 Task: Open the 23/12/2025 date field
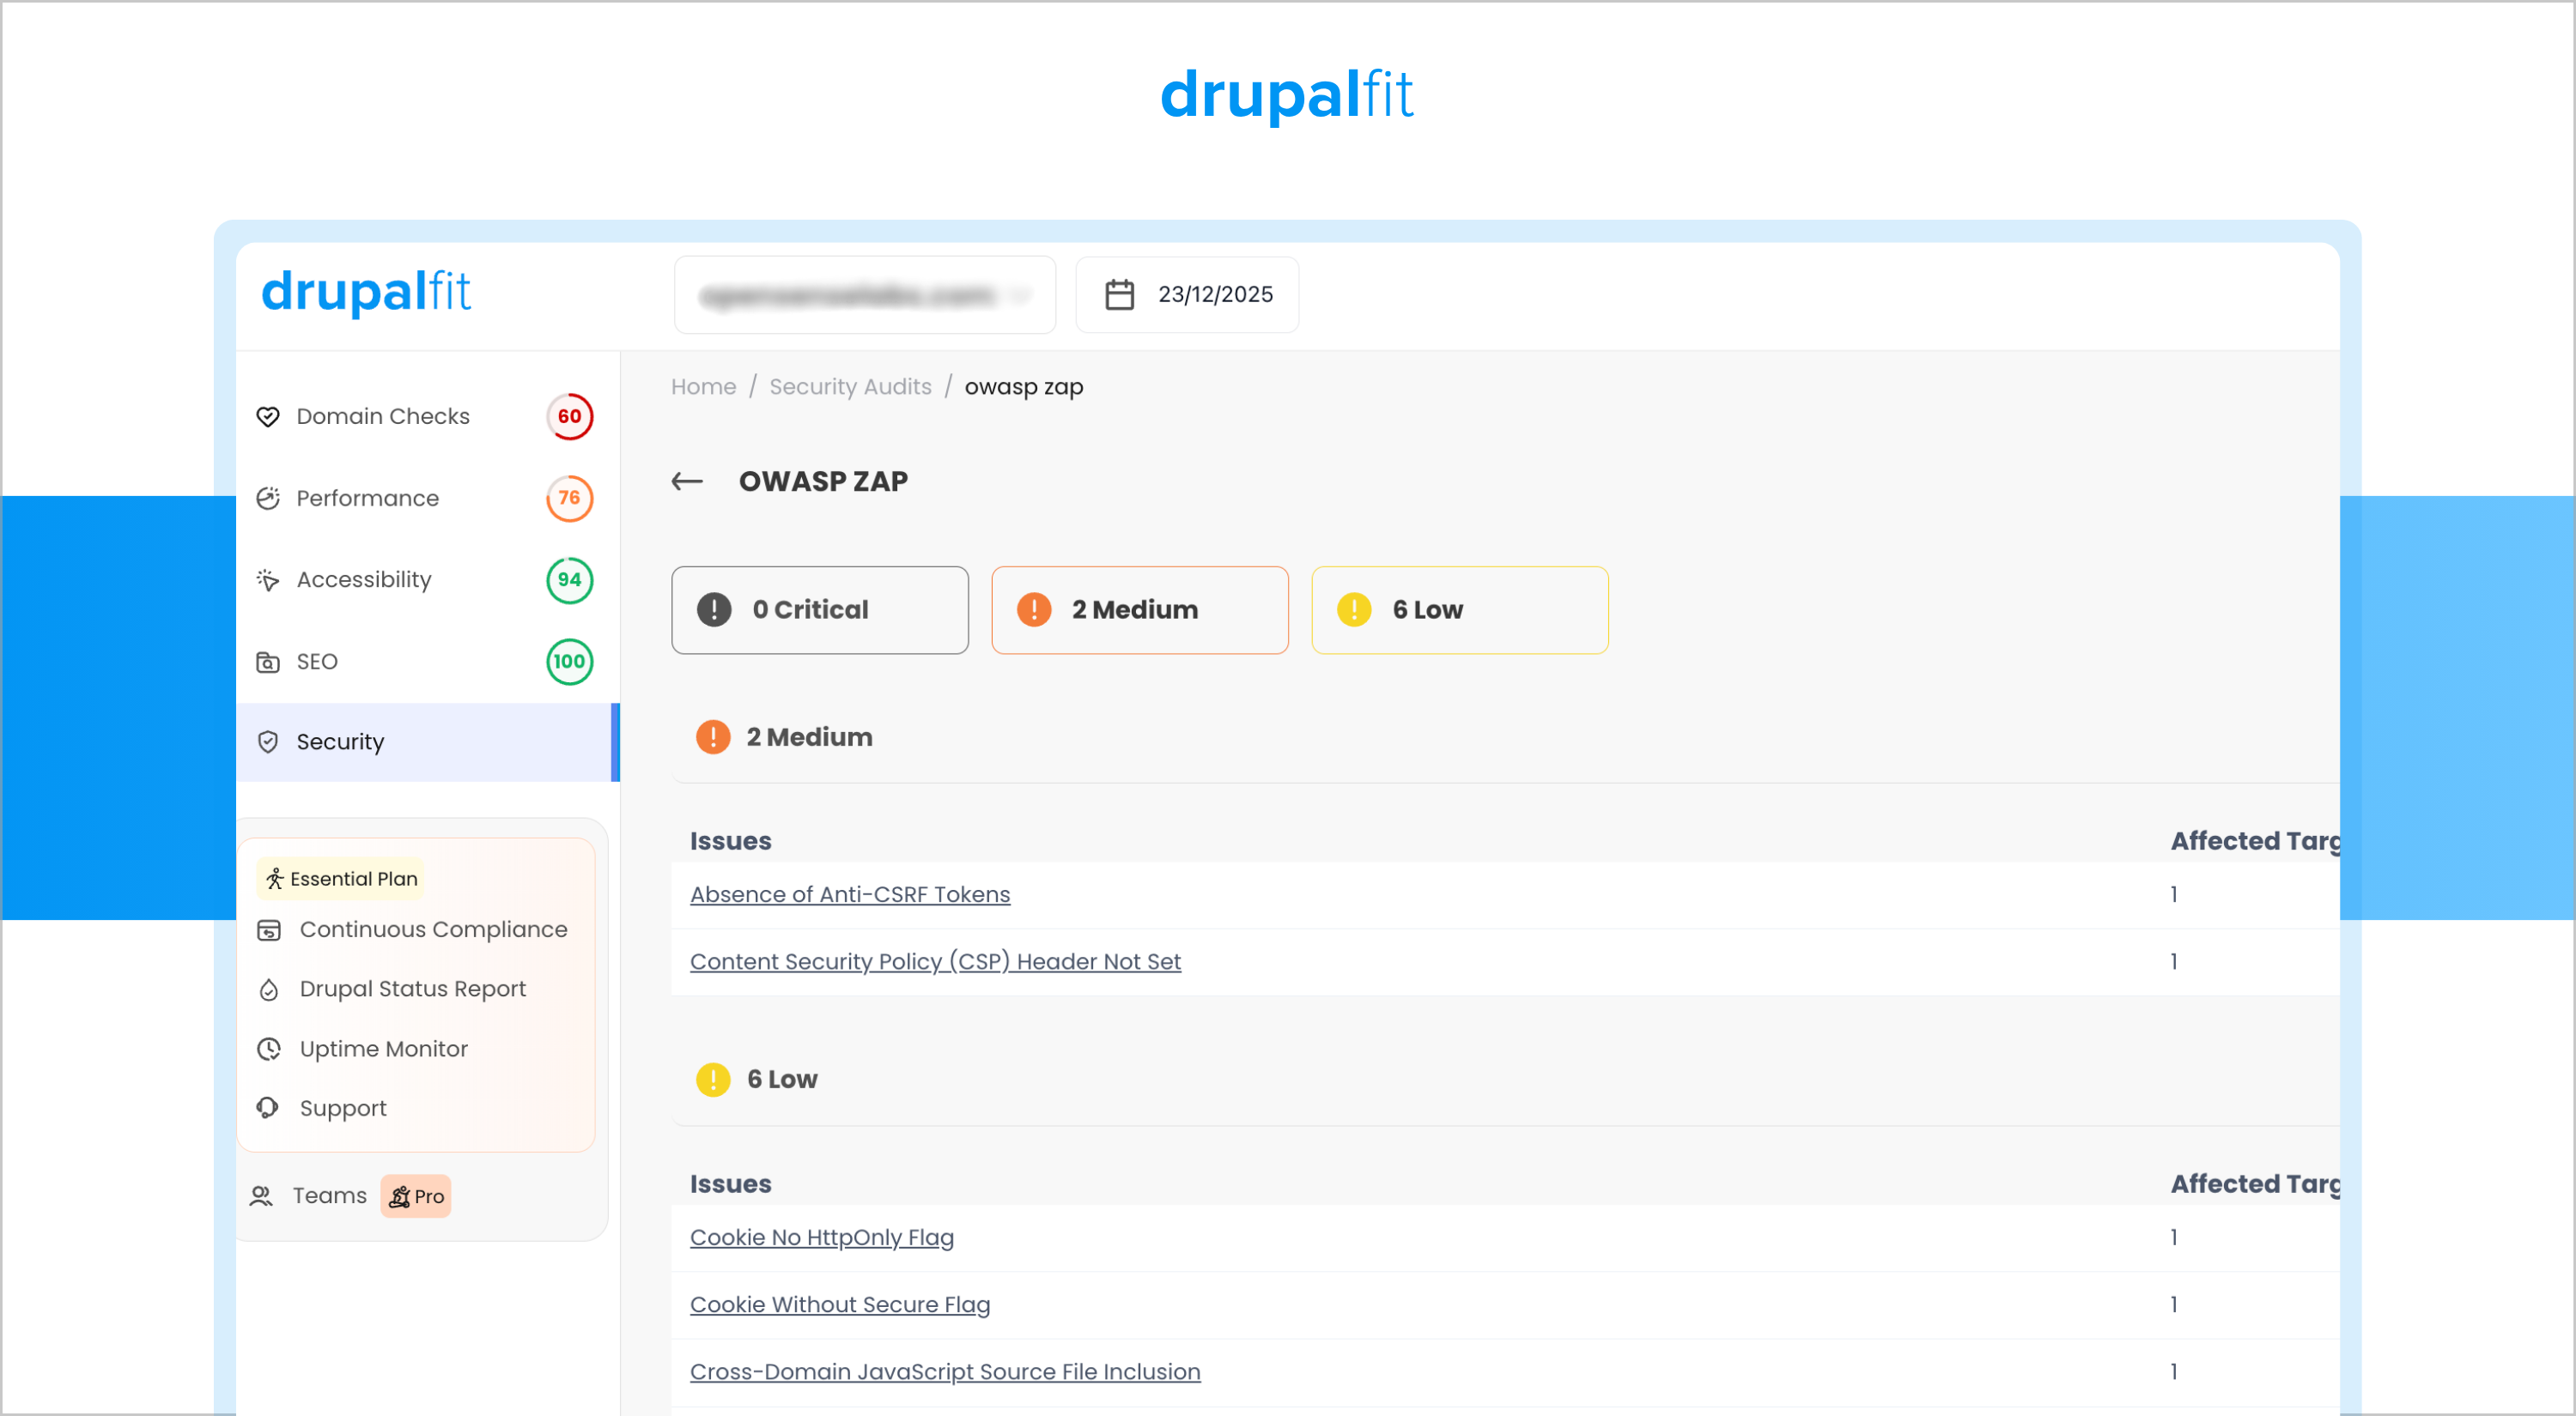pos(1187,295)
